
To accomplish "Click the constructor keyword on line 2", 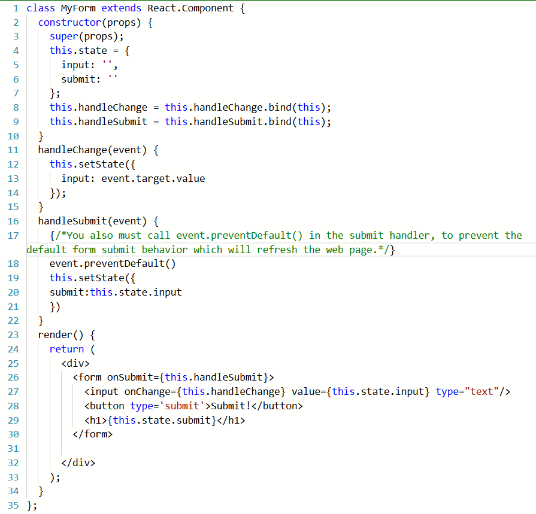I will (x=69, y=23).
